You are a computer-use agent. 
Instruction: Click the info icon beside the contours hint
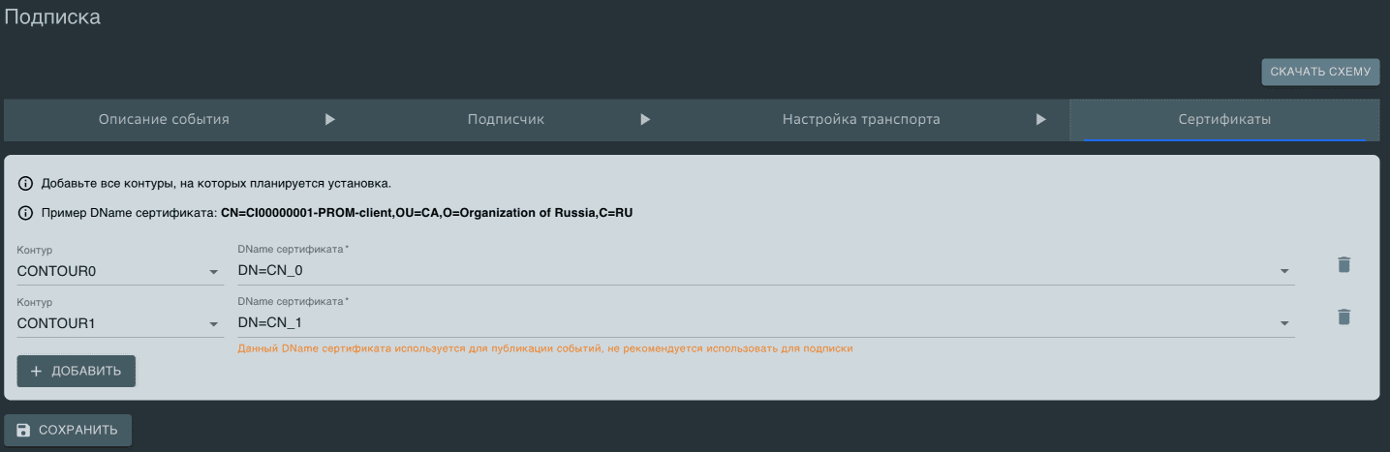(x=25, y=183)
